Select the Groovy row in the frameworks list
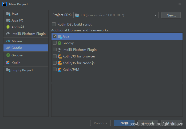Image resolution: width=186 pixels, height=129 pixels. tap(117, 43)
